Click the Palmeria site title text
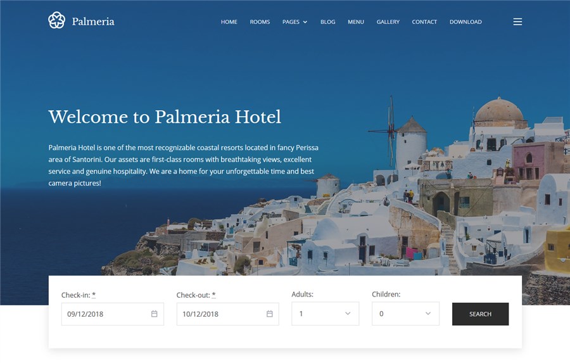 [x=93, y=22]
